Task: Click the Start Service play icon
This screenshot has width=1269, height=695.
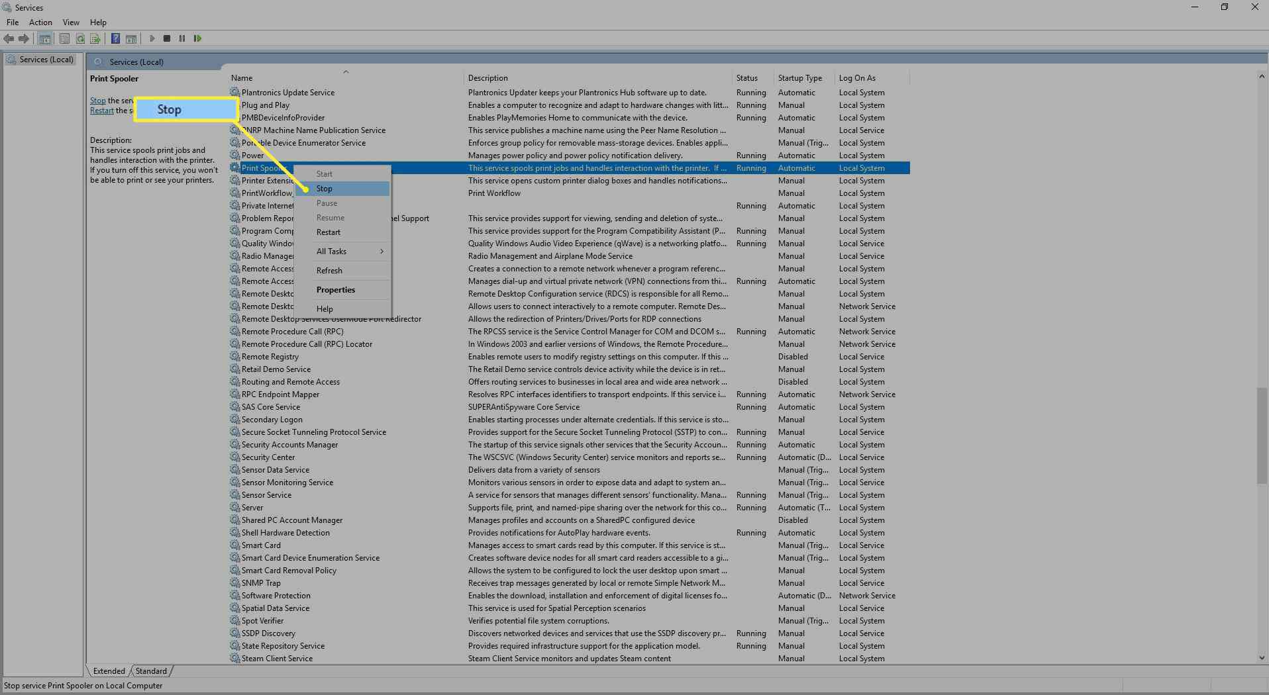Action: click(152, 38)
